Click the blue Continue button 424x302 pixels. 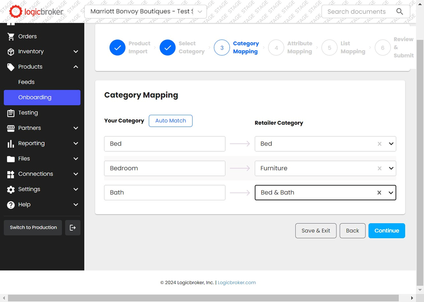[387, 231]
